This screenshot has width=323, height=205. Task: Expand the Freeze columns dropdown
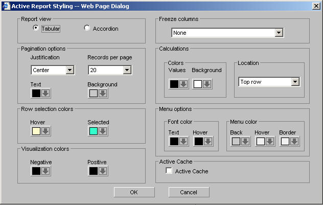[279, 33]
